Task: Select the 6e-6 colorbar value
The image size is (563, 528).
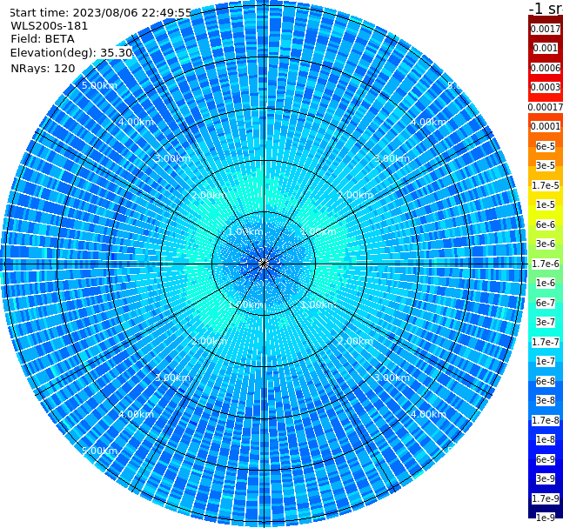Action: tap(546, 224)
